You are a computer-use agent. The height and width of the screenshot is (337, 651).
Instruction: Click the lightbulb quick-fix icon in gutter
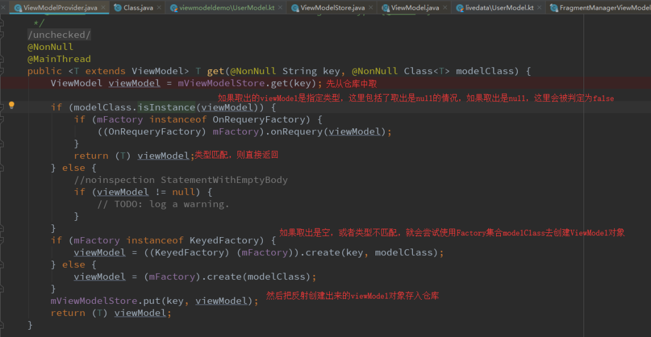click(x=11, y=105)
